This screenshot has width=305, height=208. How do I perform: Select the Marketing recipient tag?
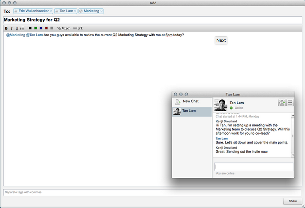(91, 11)
